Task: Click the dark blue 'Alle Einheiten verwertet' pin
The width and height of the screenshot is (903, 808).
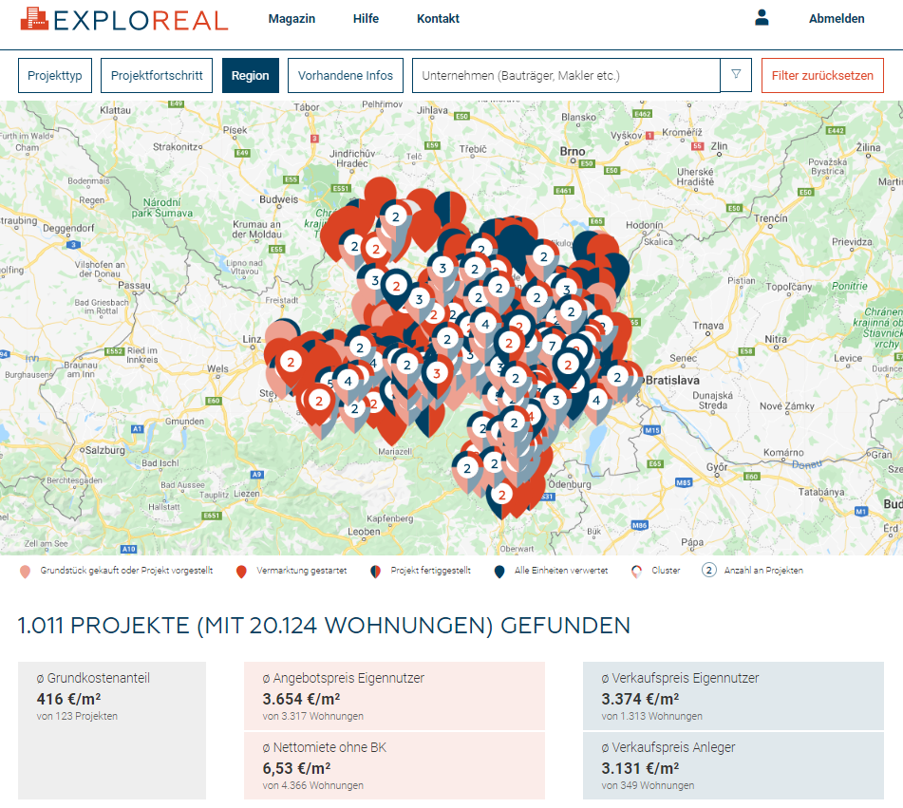Action: pyautogui.click(x=499, y=571)
